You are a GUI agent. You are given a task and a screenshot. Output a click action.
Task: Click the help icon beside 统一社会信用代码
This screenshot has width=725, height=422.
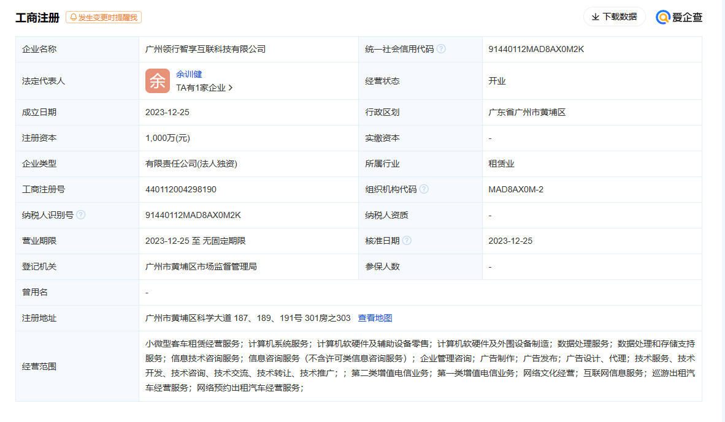coord(441,49)
